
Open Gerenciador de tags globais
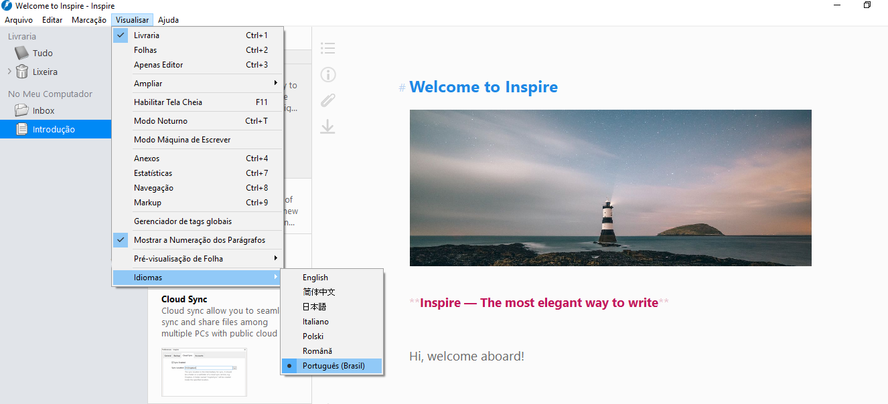(198, 221)
